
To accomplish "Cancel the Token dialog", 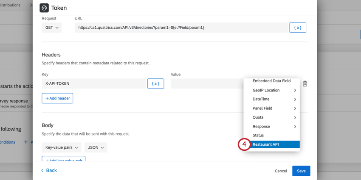I will [281, 171].
